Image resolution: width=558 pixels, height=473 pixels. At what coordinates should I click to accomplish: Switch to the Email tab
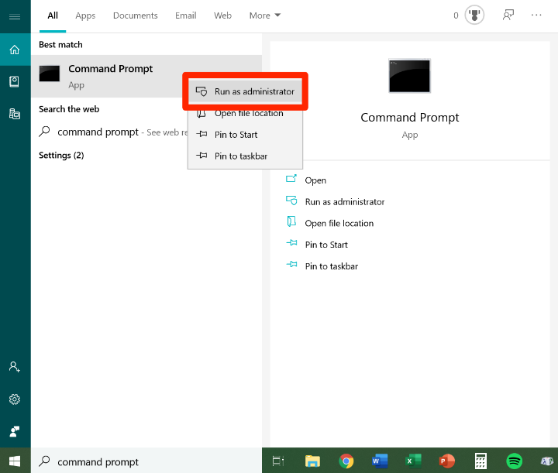point(185,15)
